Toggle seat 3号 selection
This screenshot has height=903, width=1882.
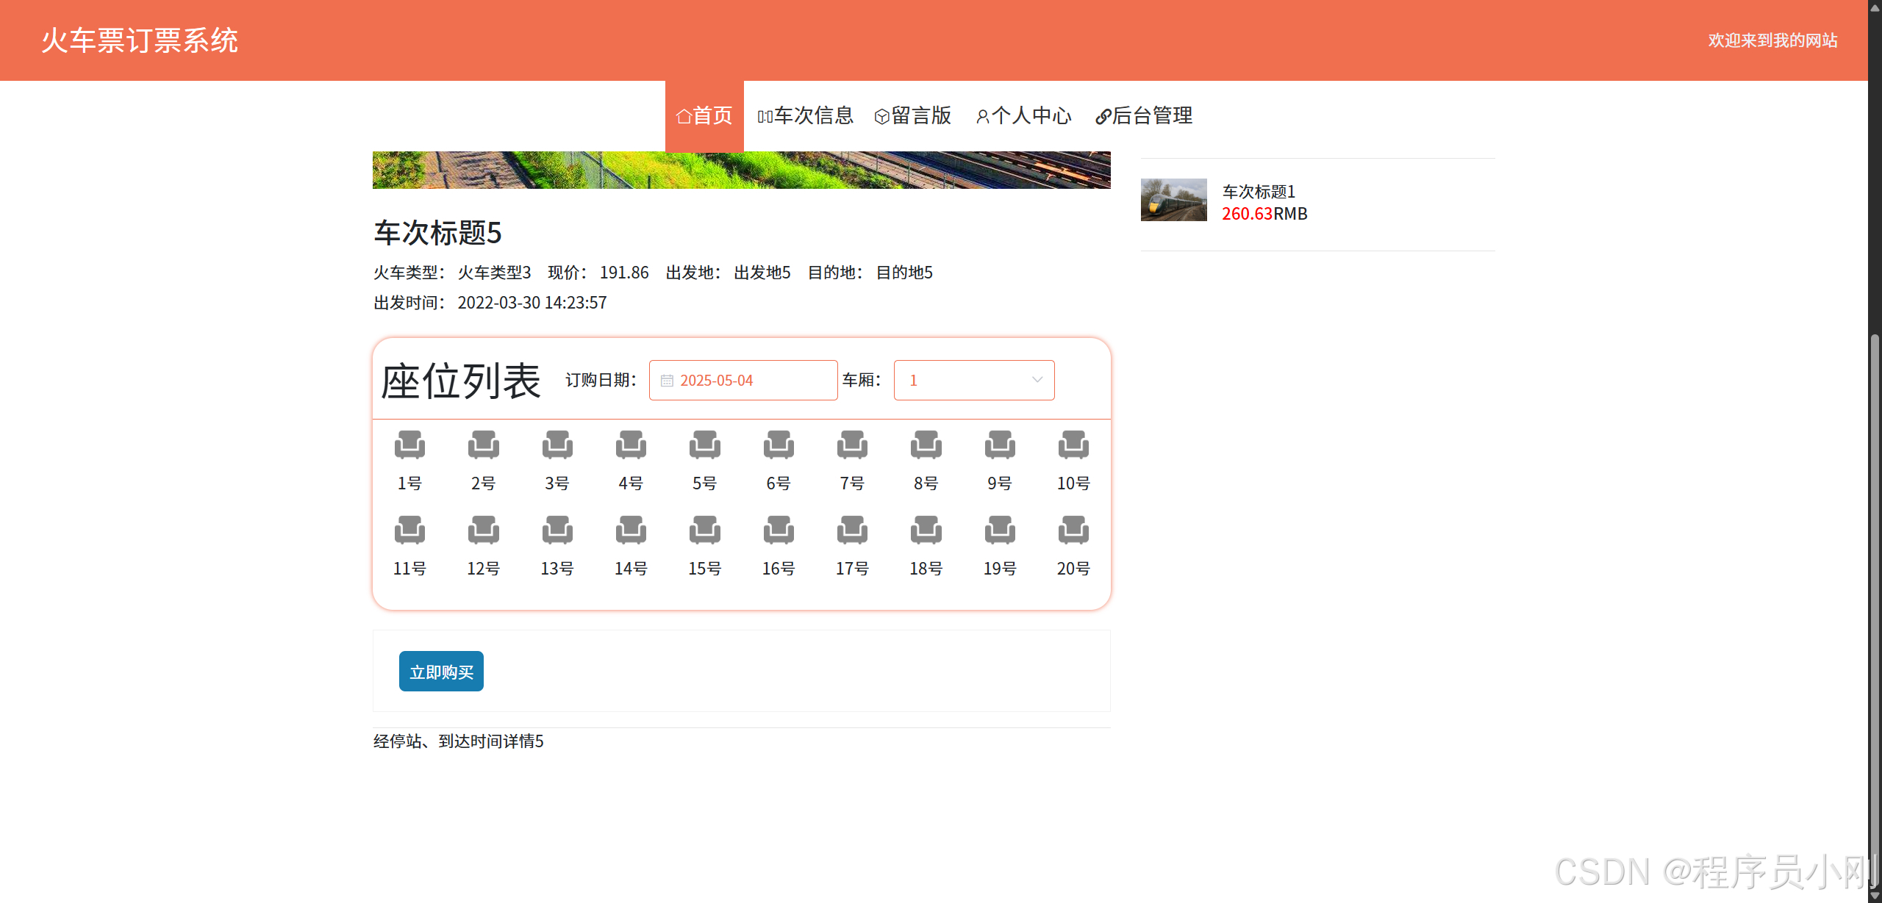(x=557, y=445)
